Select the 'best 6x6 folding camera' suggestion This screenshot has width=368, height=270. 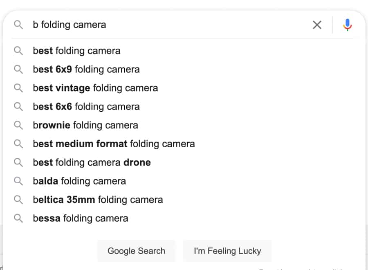tap(86, 106)
